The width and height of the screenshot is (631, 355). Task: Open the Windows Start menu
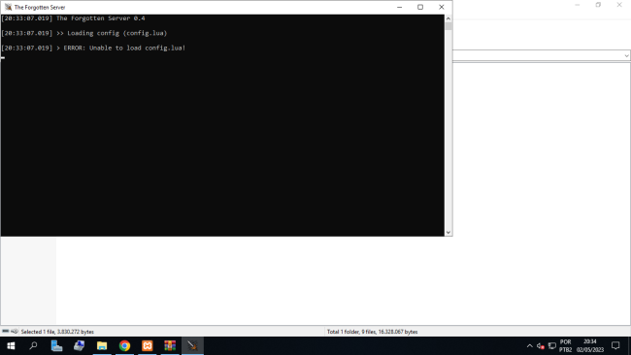11,345
